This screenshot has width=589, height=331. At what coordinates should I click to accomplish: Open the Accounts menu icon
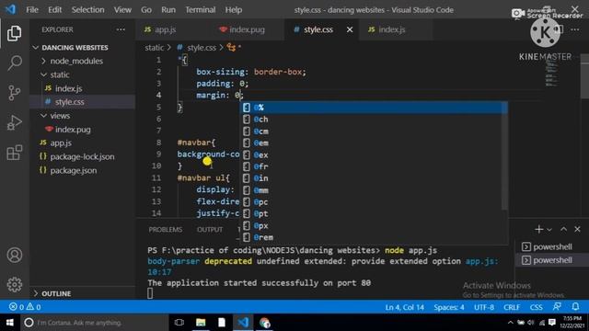point(15,256)
